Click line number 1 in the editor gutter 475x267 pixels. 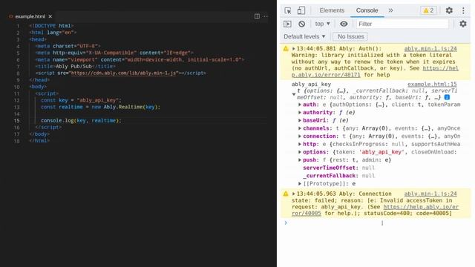[x=18, y=26]
